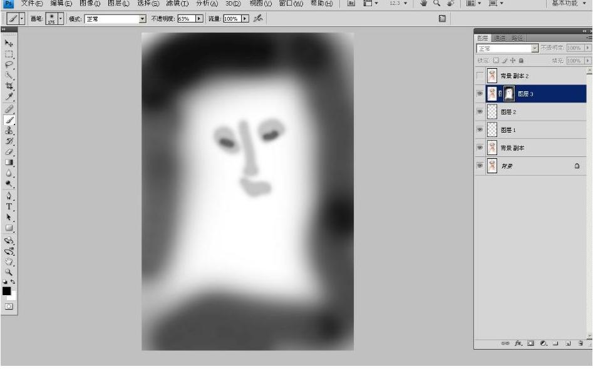This screenshot has width=593, height=369.
Task: Show the 背景 副本 2 layer
Action: pyautogui.click(x=480, y=76)
